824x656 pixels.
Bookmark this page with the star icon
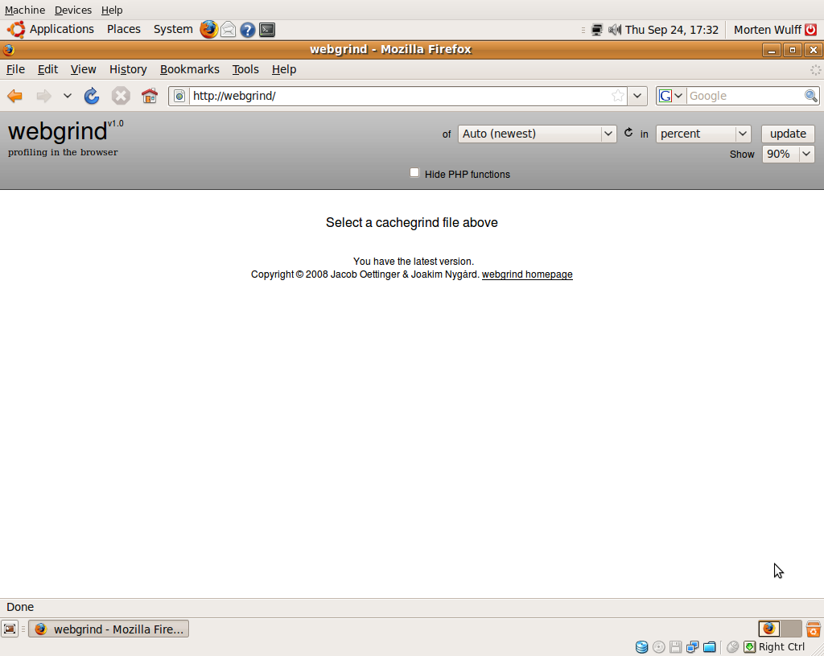click(x=618, y=96)
